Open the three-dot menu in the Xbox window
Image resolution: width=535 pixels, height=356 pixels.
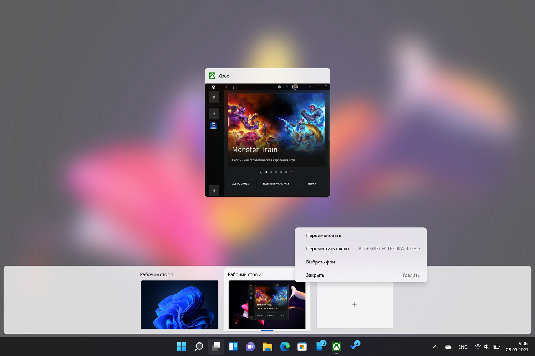pos(234,87)
